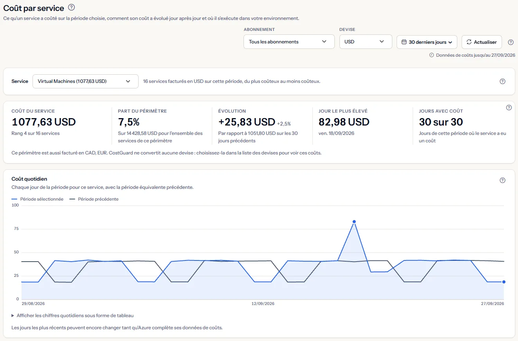518x341 pixels.
Task: Click help icon beside Coût par service title
Action: click(71, 7)
